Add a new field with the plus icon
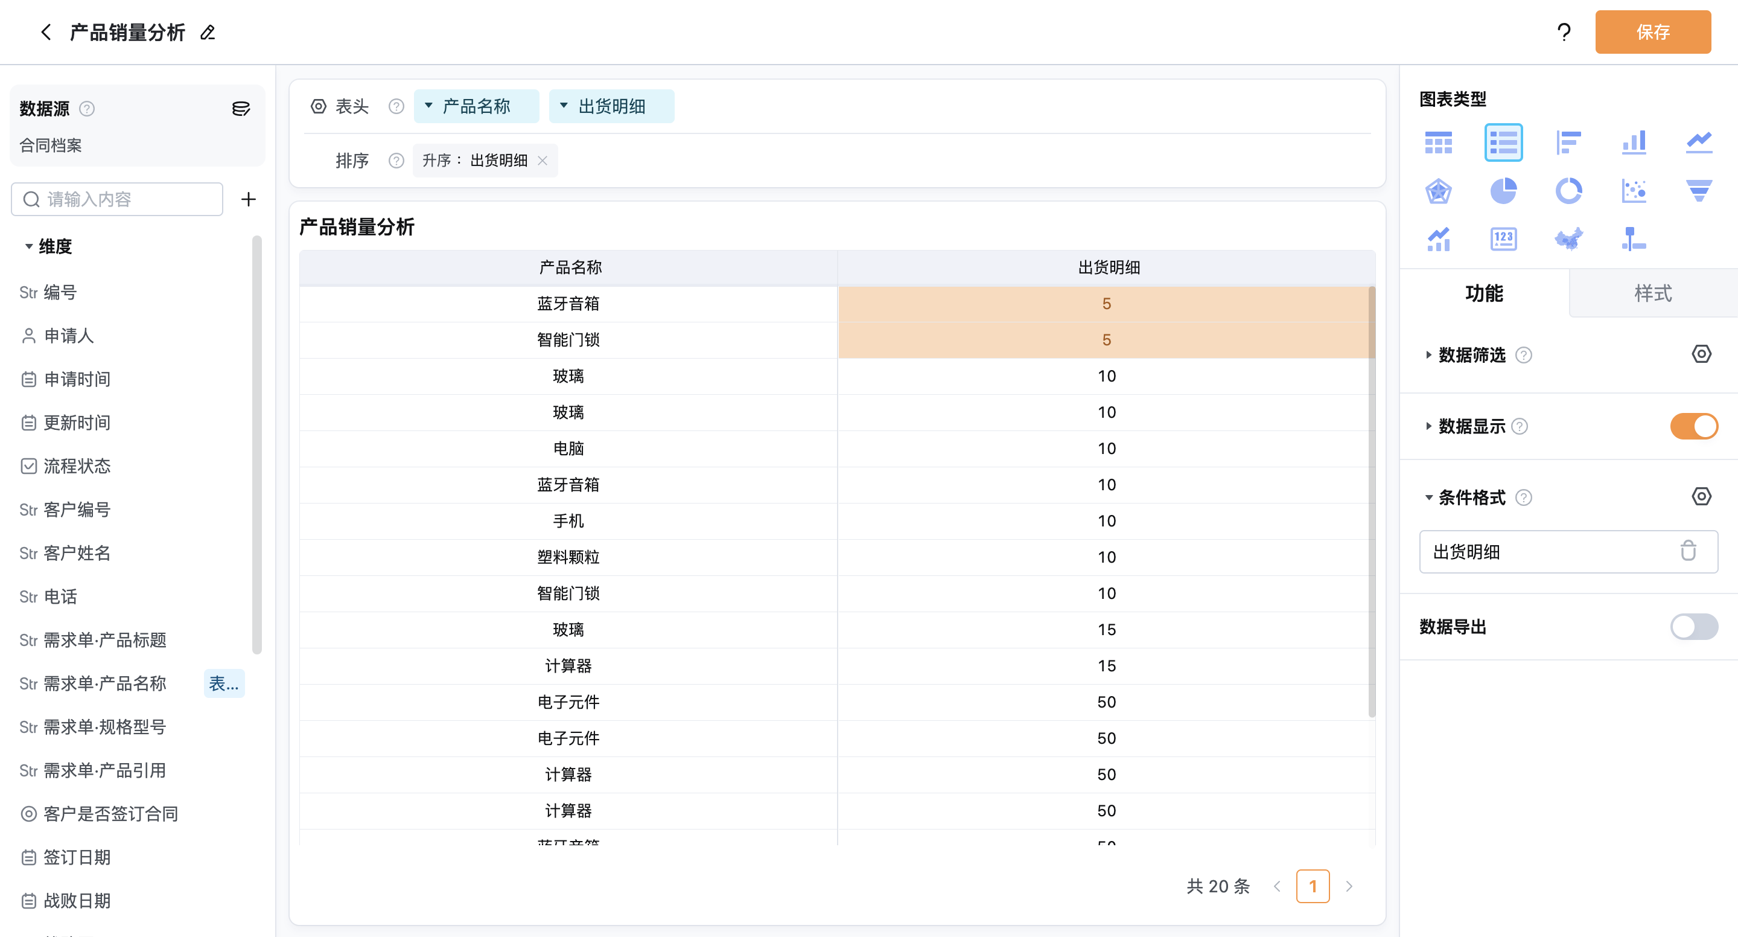This screenshot has height=937, width=1738. click(248, 199)
